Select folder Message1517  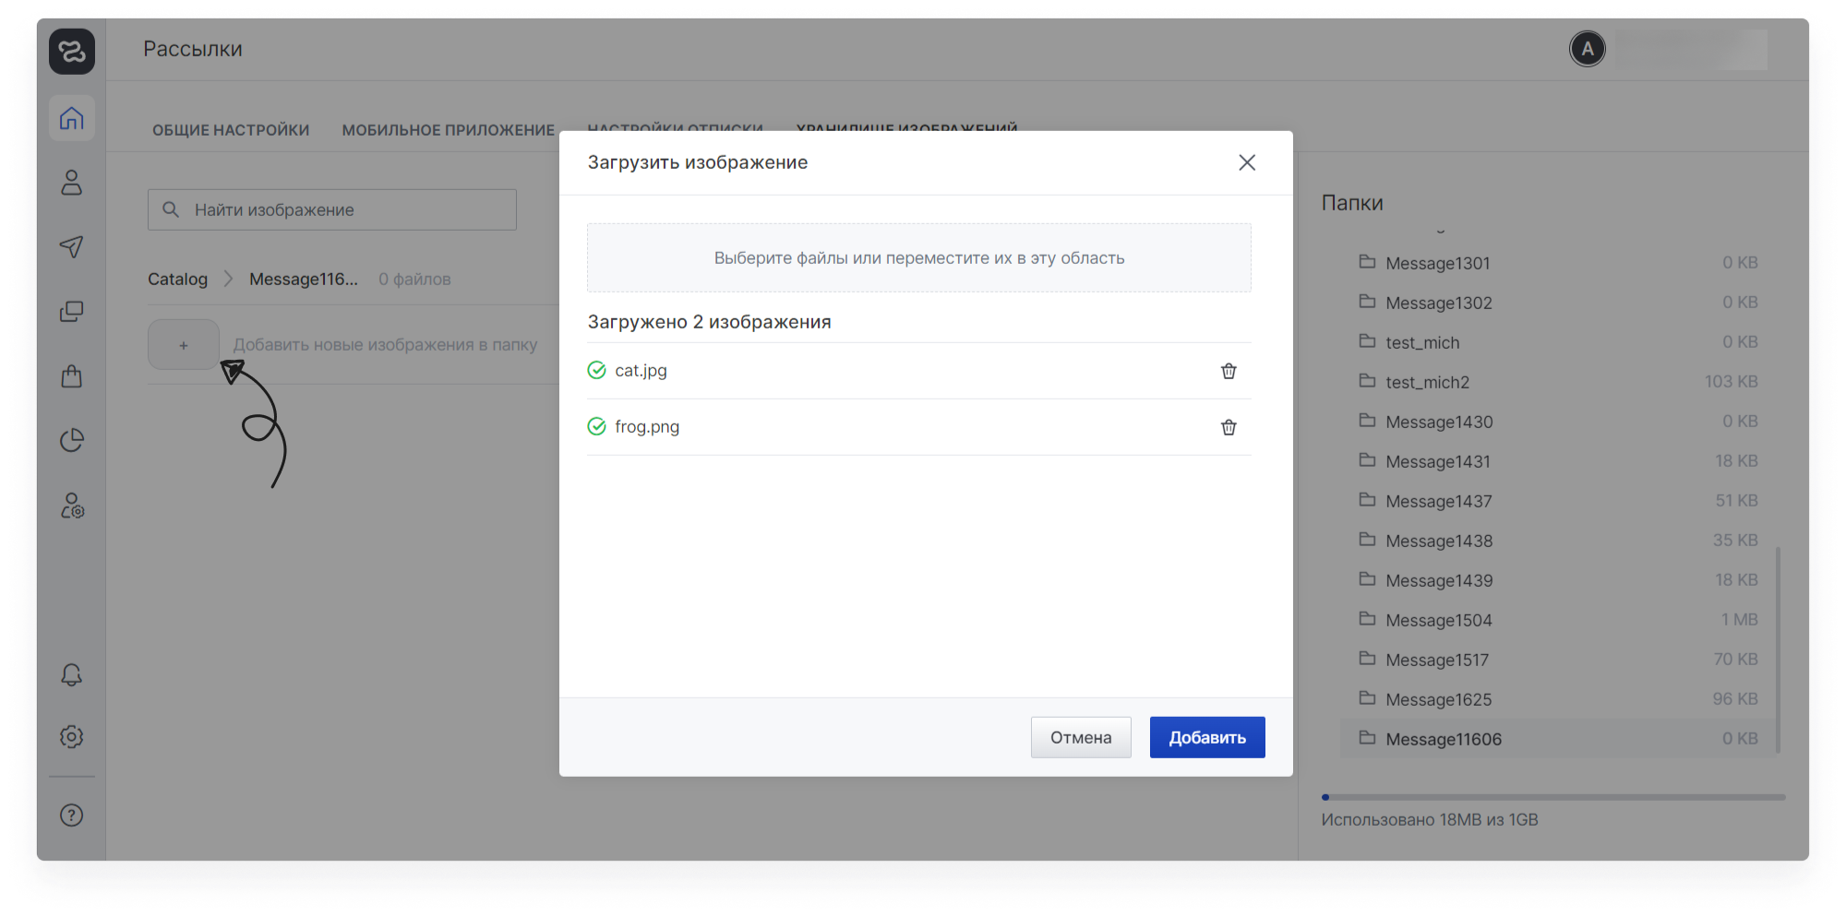pyautogui.click(x=1558, y=660)
